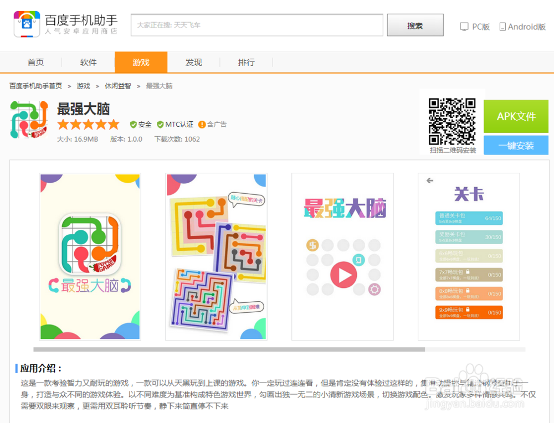Select the 游戏 tab

click(141, 62)
